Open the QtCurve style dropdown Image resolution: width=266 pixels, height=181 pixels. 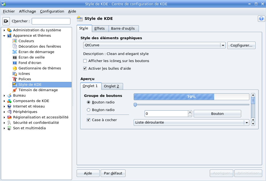coord(154,45)
